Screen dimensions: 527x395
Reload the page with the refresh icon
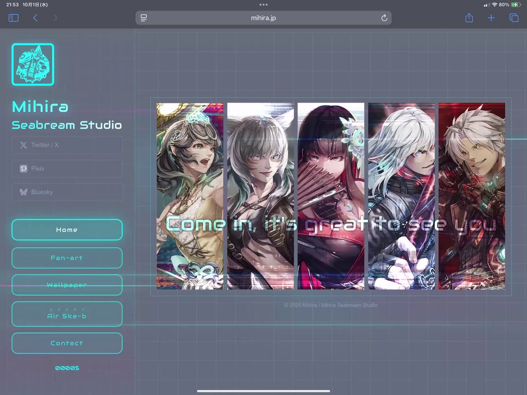pos(384,18)
